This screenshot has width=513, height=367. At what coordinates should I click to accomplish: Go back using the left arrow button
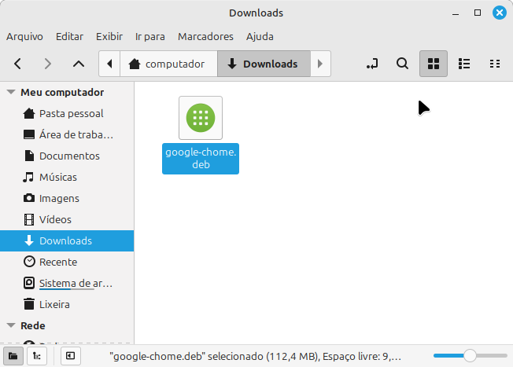tap(18, 64)
